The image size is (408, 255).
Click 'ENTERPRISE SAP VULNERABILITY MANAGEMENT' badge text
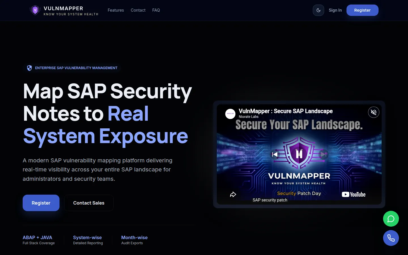point(76,68)
